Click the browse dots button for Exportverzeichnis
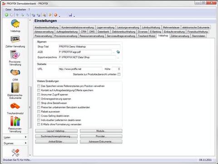Viewport: 218px width, 164px height. tap(118, 58)
